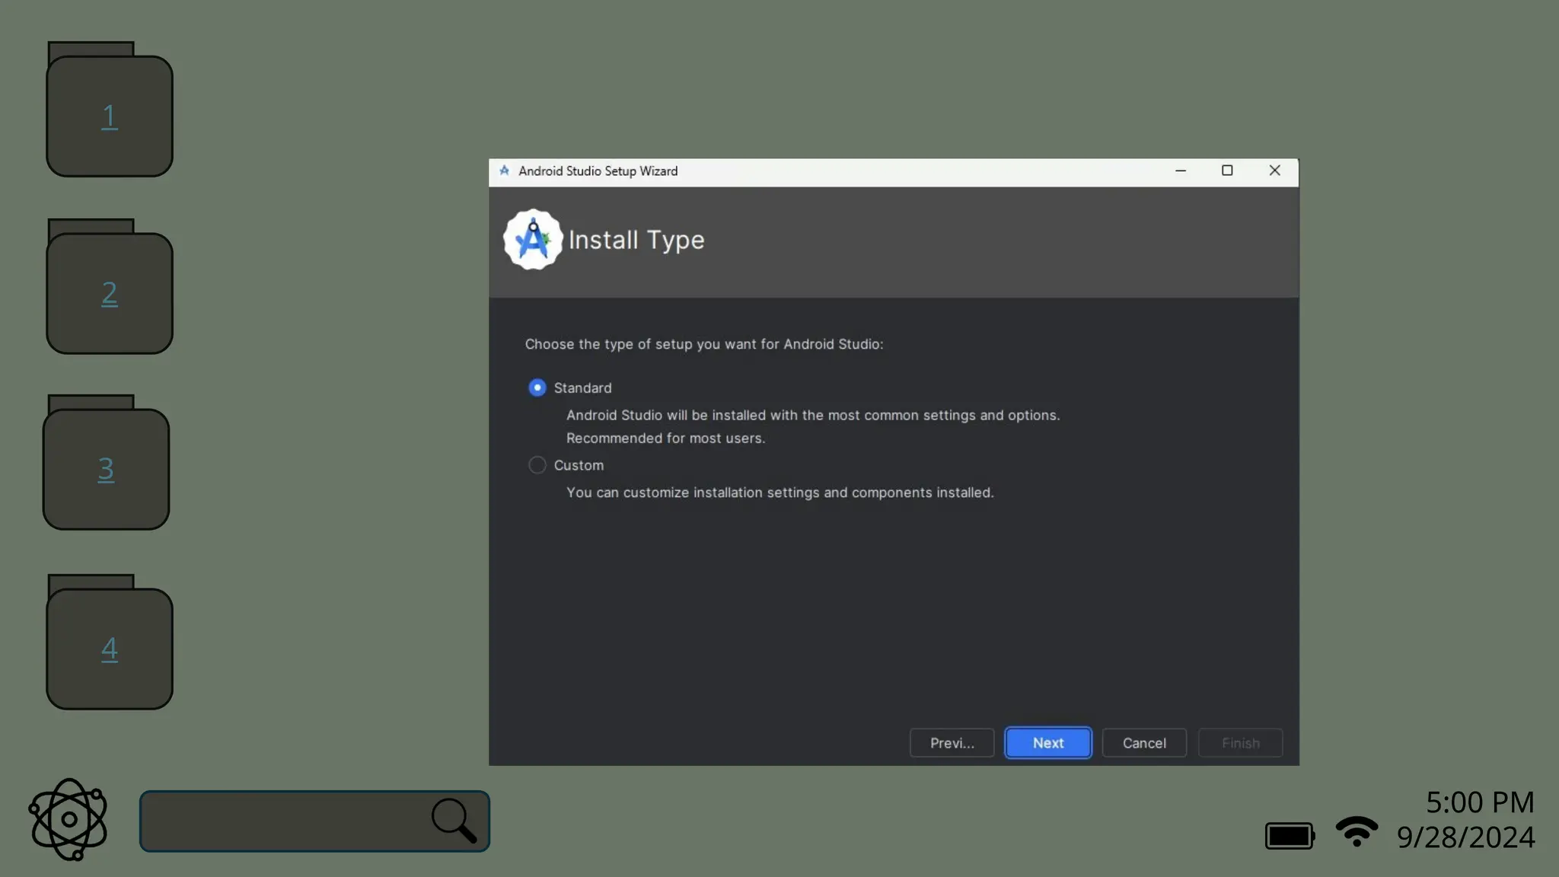Open desktop folder 2
Viewport: 1559px width, 877px height.
coord(110,292)
